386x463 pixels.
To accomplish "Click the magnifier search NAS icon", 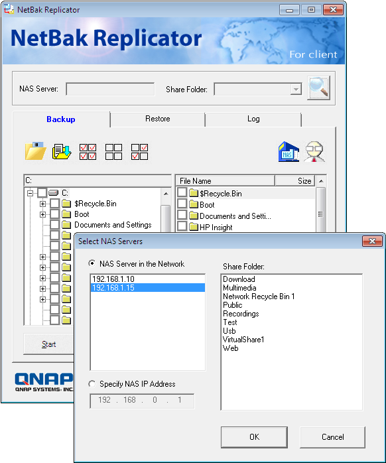I will [x=318, y=88].
